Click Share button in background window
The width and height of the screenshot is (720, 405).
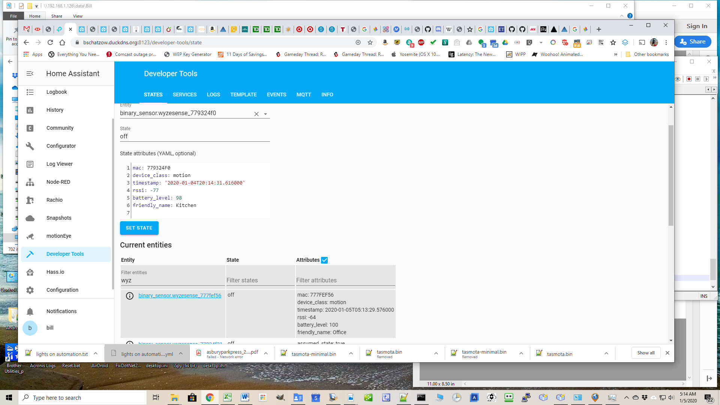pyautogui.click(x=693, y=42)
